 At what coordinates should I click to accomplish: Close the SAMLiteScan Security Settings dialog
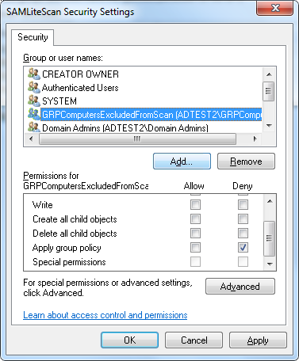click(275, 8)
